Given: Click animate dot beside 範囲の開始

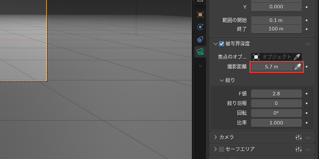Looking at the screenshot, I should [x=307, y=20].
